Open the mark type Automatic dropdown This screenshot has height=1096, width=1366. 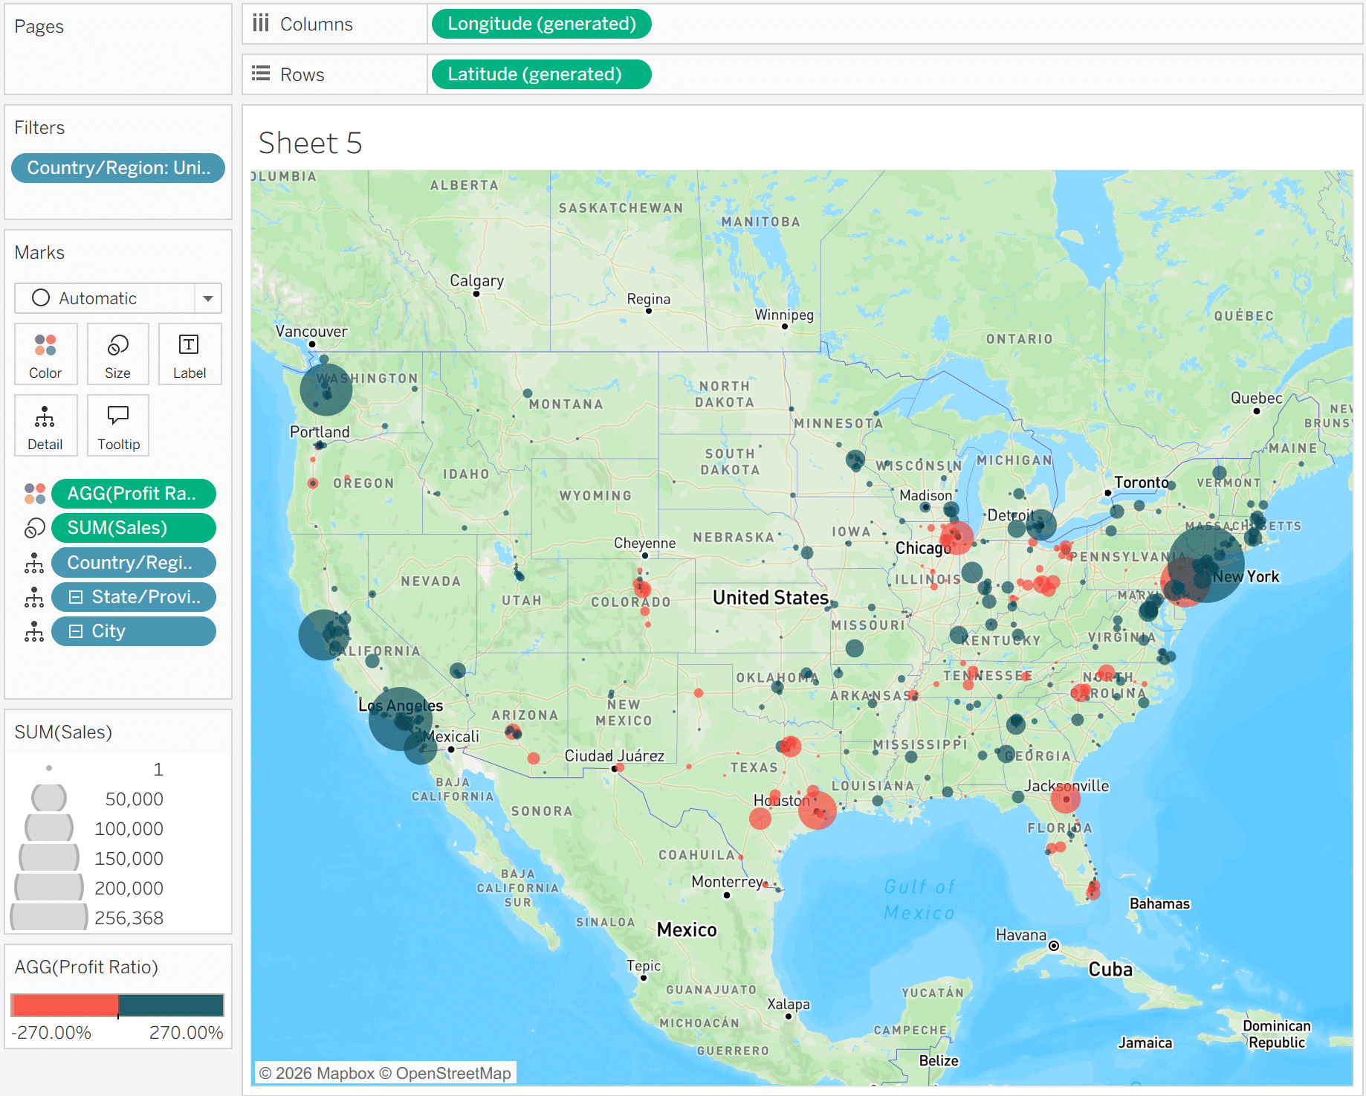[x=118, y=298]
